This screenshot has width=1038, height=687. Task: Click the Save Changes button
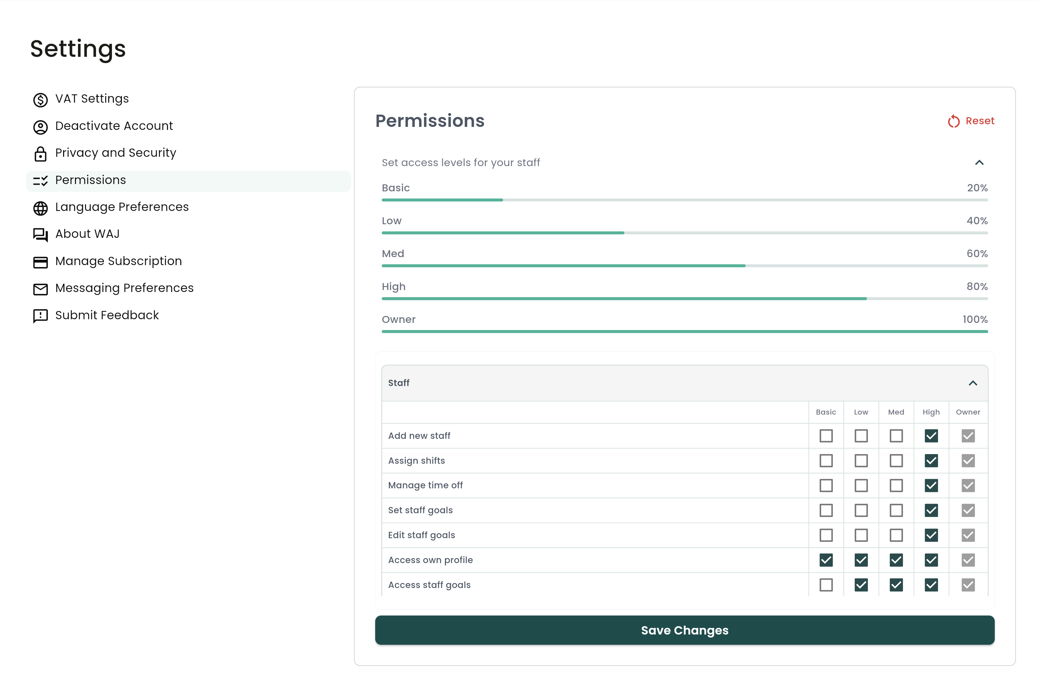pyautogui.click(x=685, y=630)
